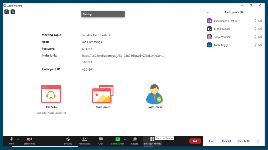Click the host name Jan Cummings
Image resolution: width=268 pixels, height=150 pixels.
92,42
